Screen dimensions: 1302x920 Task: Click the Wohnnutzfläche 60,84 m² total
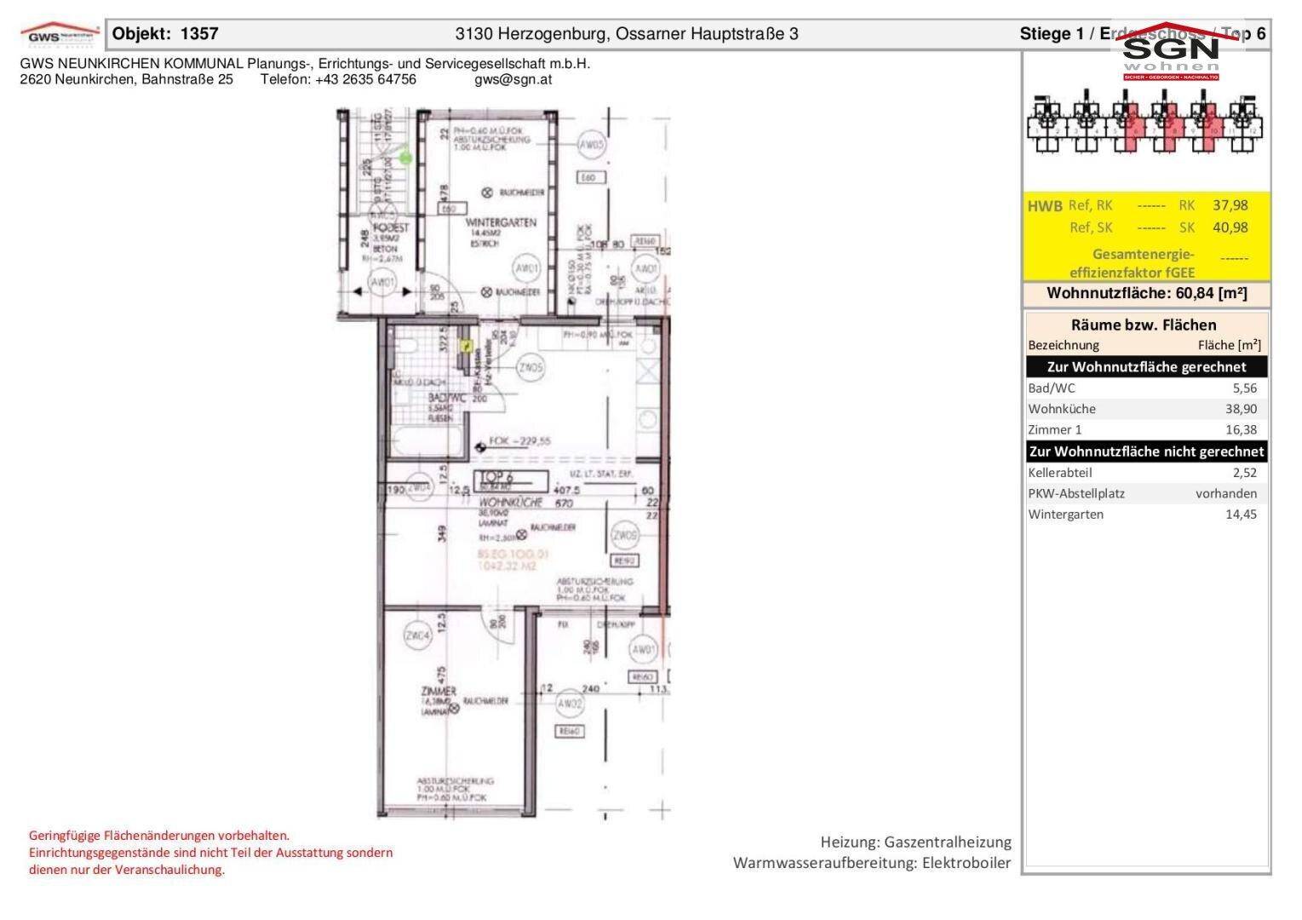[1146, 294]
